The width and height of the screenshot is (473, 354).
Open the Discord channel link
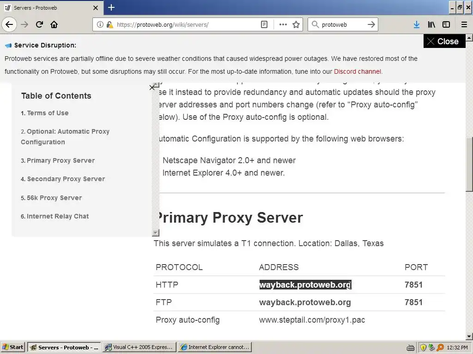[x=357, y=71]
